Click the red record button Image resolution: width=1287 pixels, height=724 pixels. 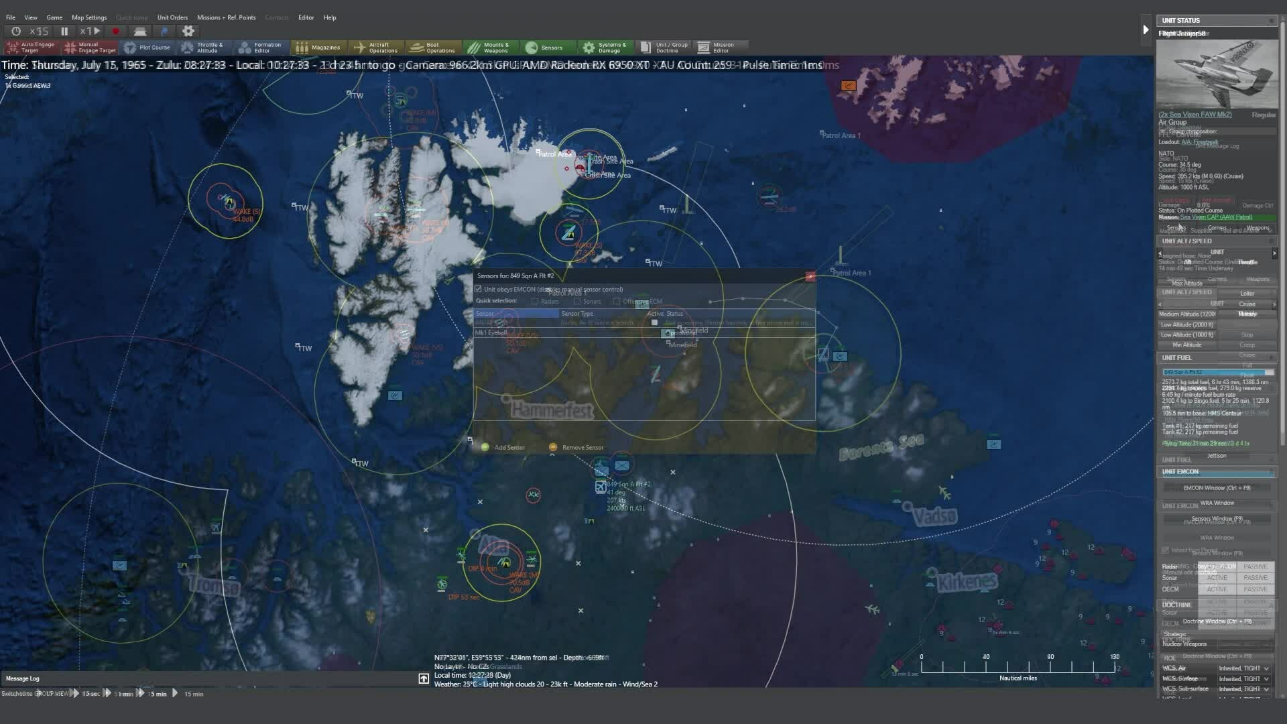coord(115,31)
